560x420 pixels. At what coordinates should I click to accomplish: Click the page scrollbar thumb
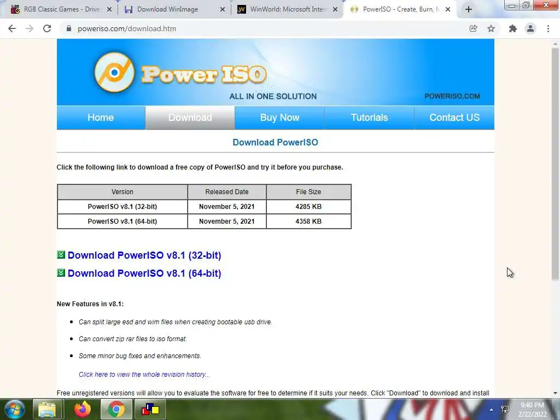(x=555, y=164)
